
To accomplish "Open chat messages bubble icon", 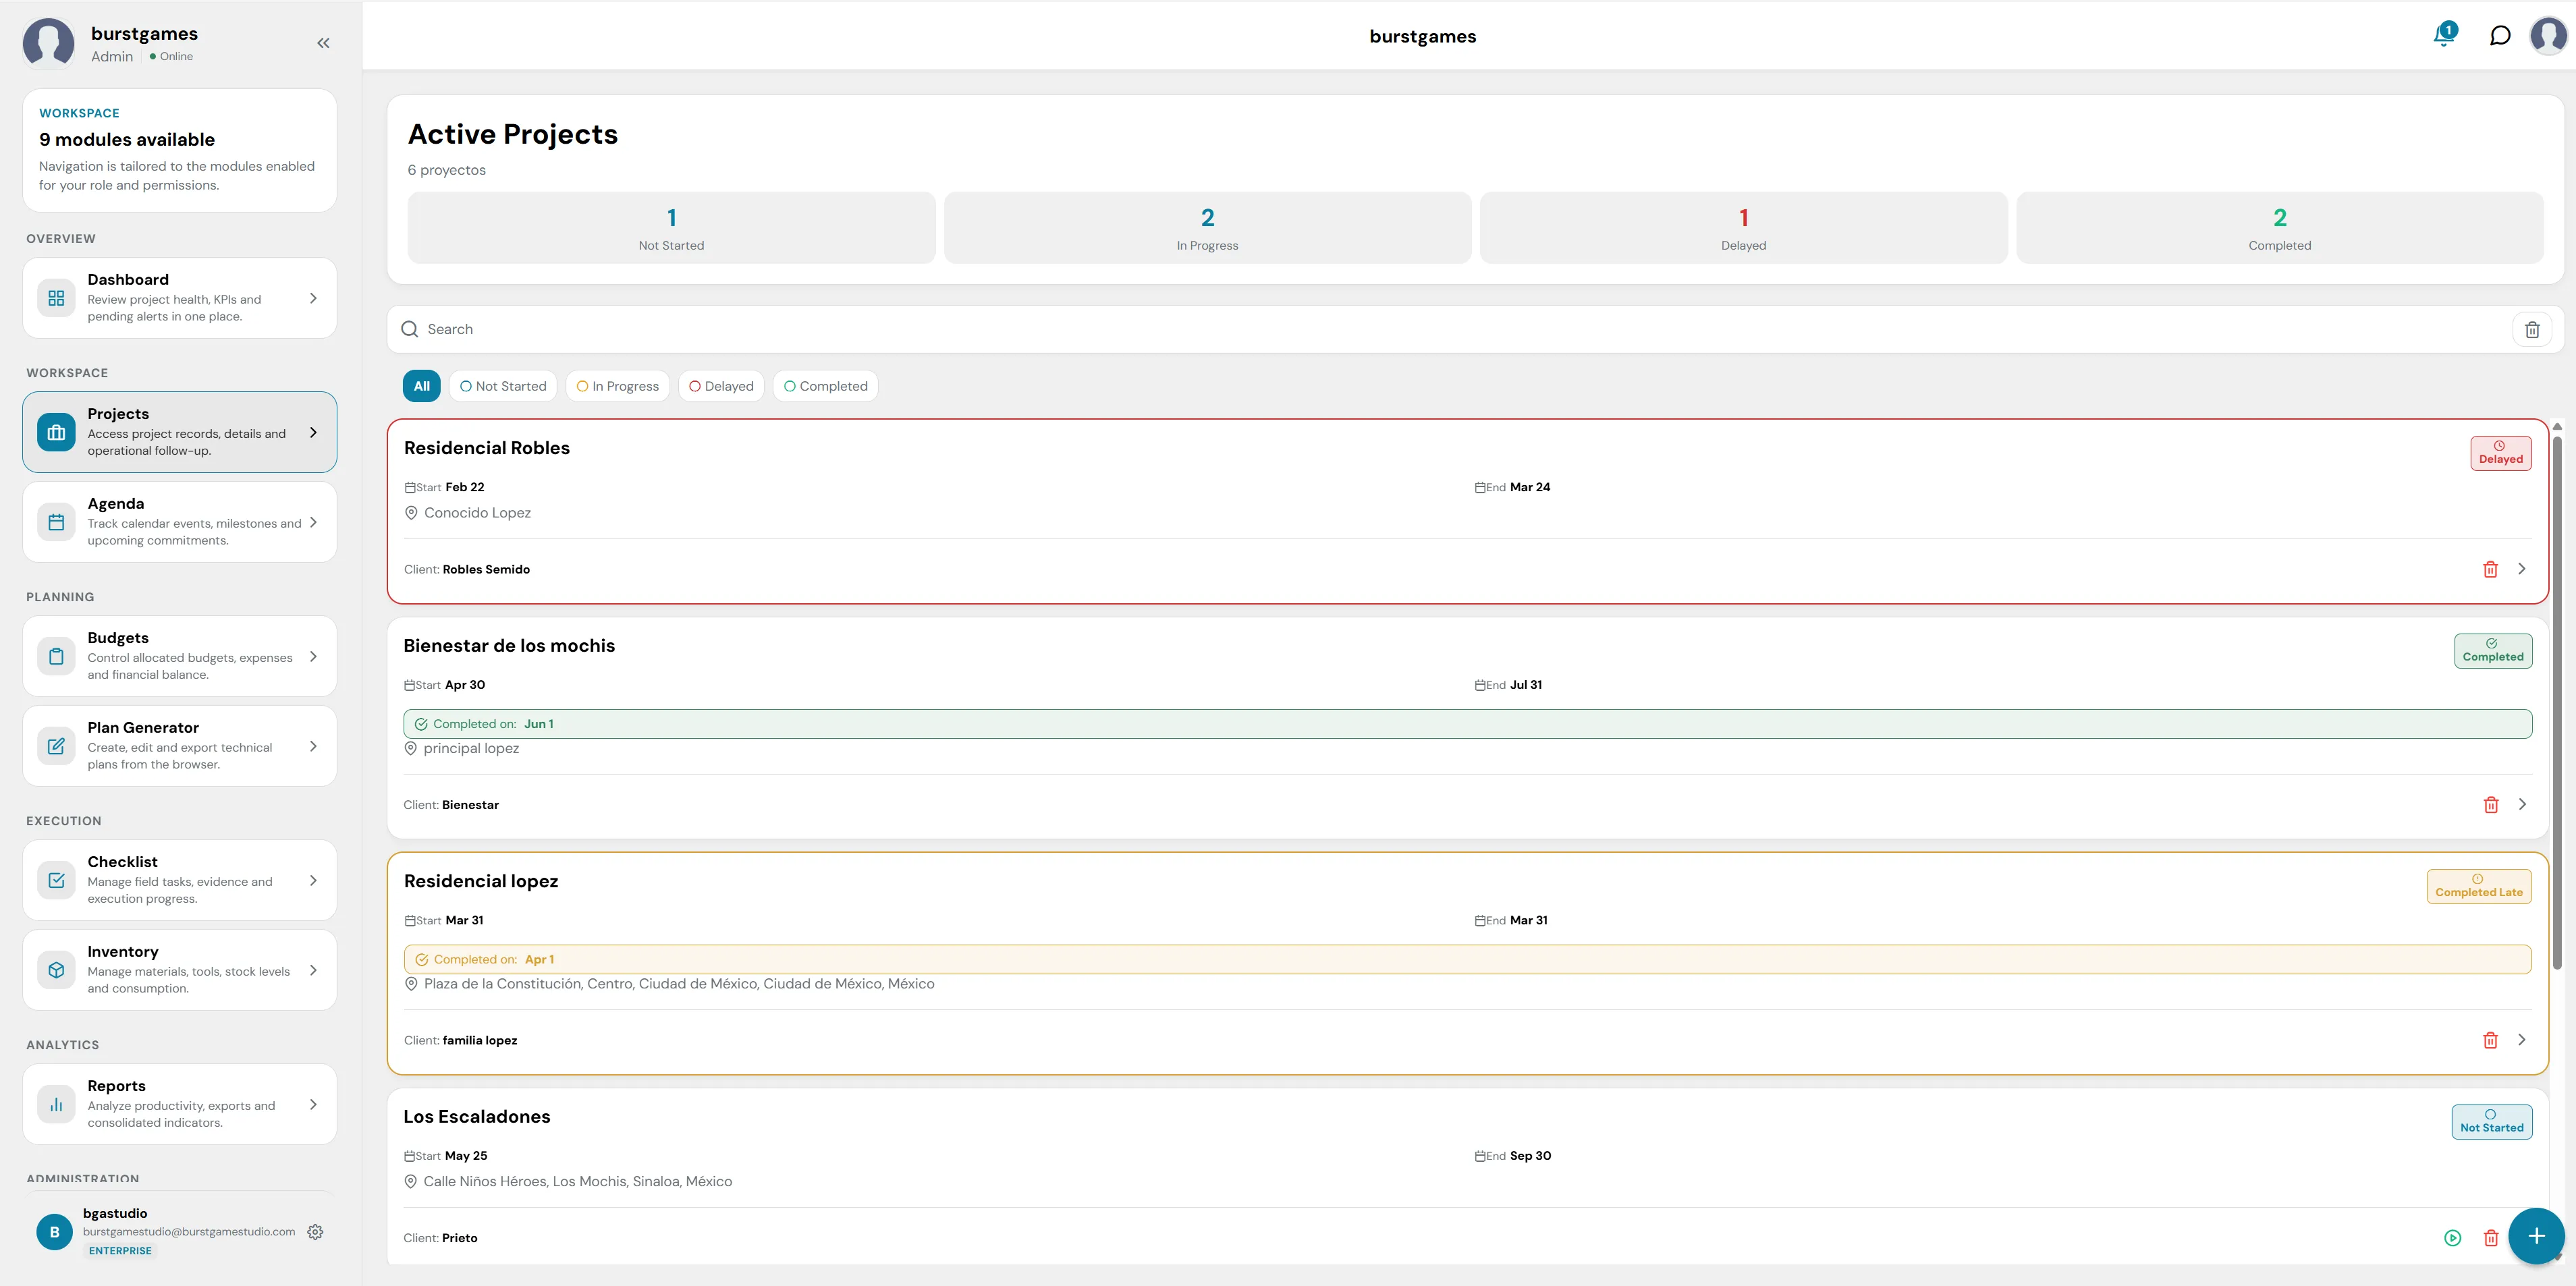I will point(2499,36).
